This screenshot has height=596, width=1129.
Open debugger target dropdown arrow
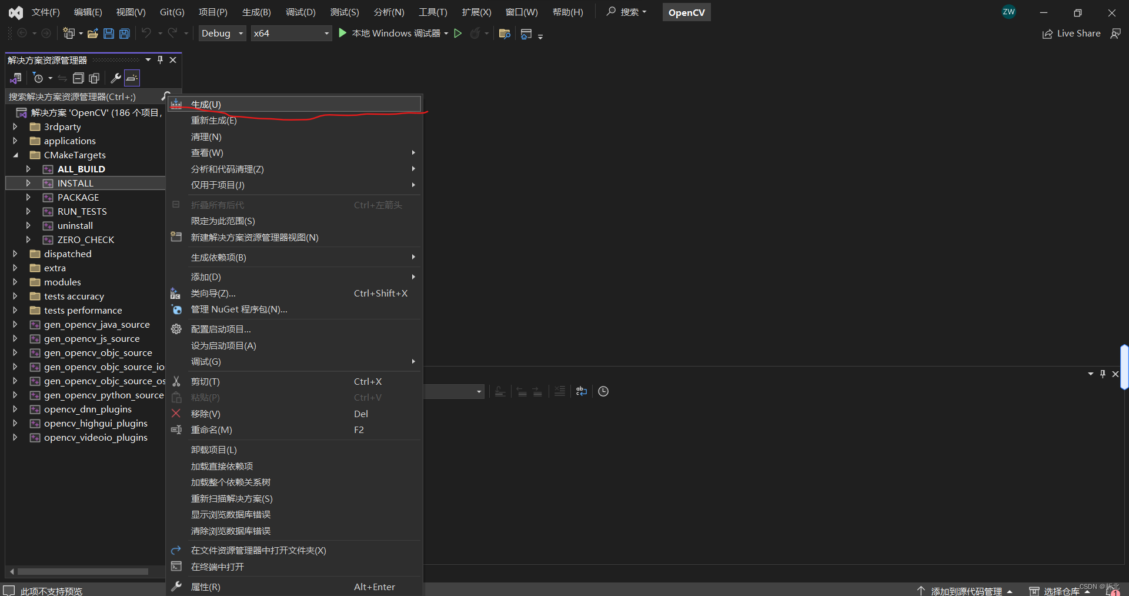pyautogui.click(x=446, y=34)
